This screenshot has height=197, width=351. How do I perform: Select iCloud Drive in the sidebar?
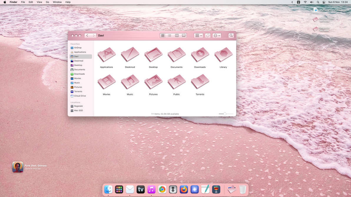[81, 96]
